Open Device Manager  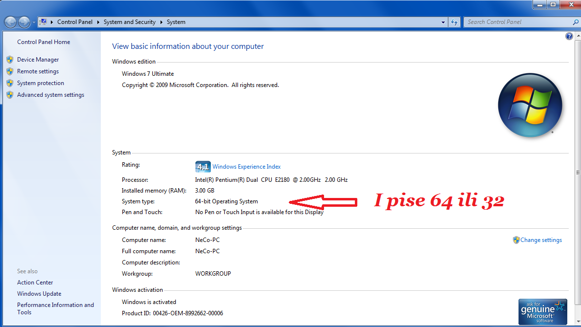(x=38, y=60)
